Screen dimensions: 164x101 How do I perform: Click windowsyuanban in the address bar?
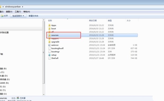pyautogui.click(x=13, y=7)
